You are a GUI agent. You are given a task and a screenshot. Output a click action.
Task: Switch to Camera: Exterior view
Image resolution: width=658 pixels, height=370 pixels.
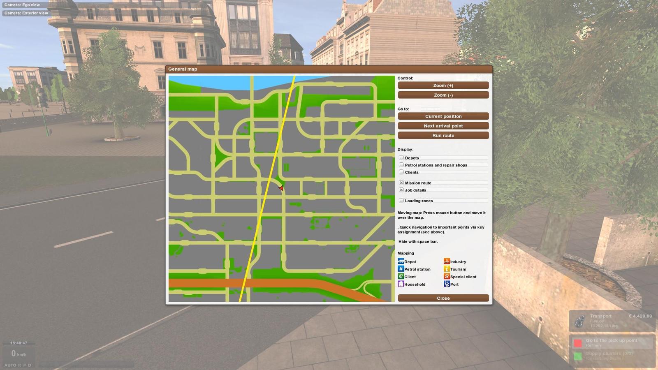(26, 13)
